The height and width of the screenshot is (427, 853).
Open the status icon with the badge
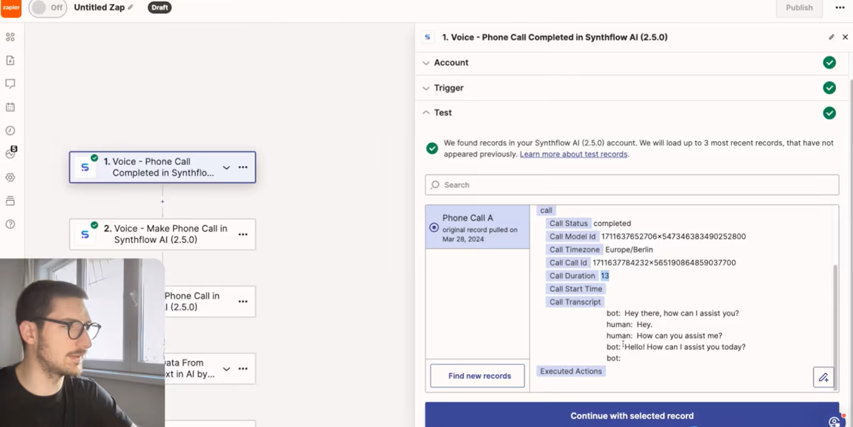(x=11, y=153)
